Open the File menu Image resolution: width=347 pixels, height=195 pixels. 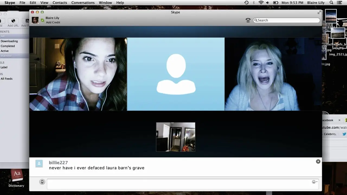point(22,3)
